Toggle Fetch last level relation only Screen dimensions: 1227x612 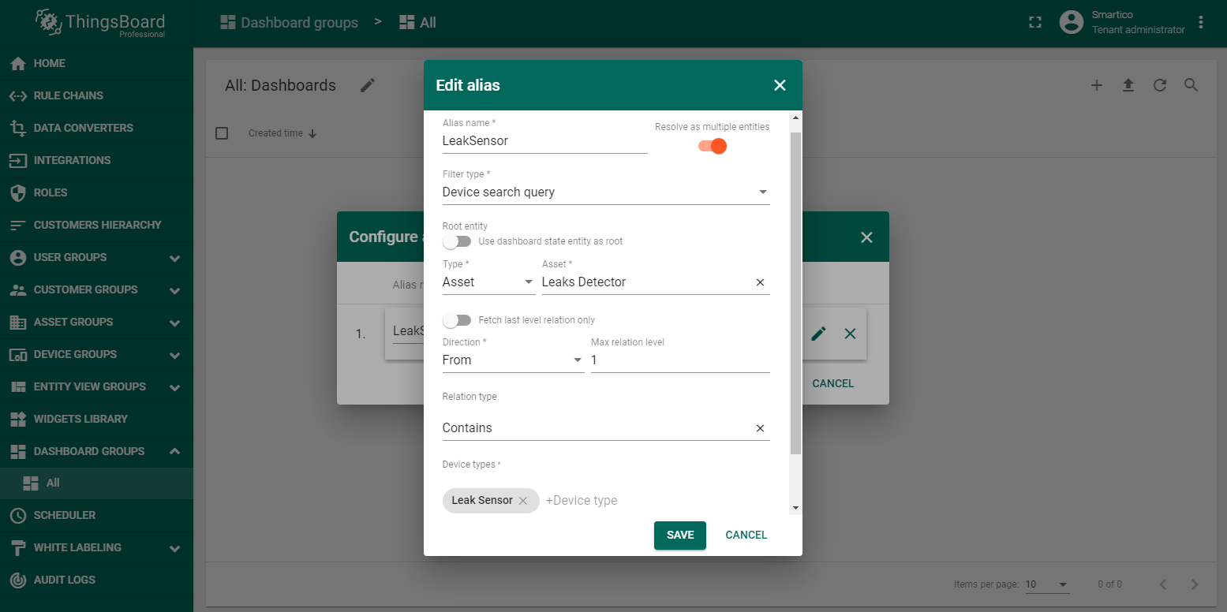tap(457, 320)
